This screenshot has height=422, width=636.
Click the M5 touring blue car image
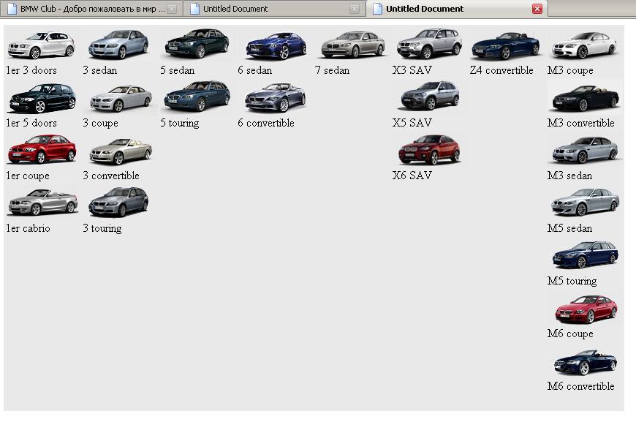[x=586, y=256]
